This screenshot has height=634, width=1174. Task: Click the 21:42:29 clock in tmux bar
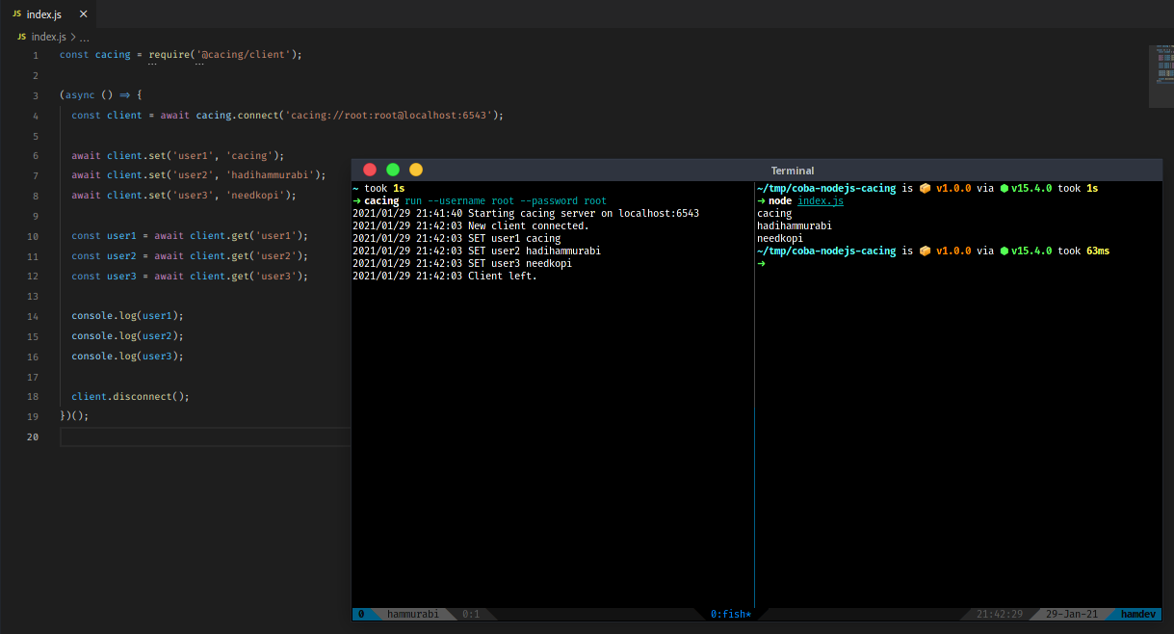pos(1000,614)
